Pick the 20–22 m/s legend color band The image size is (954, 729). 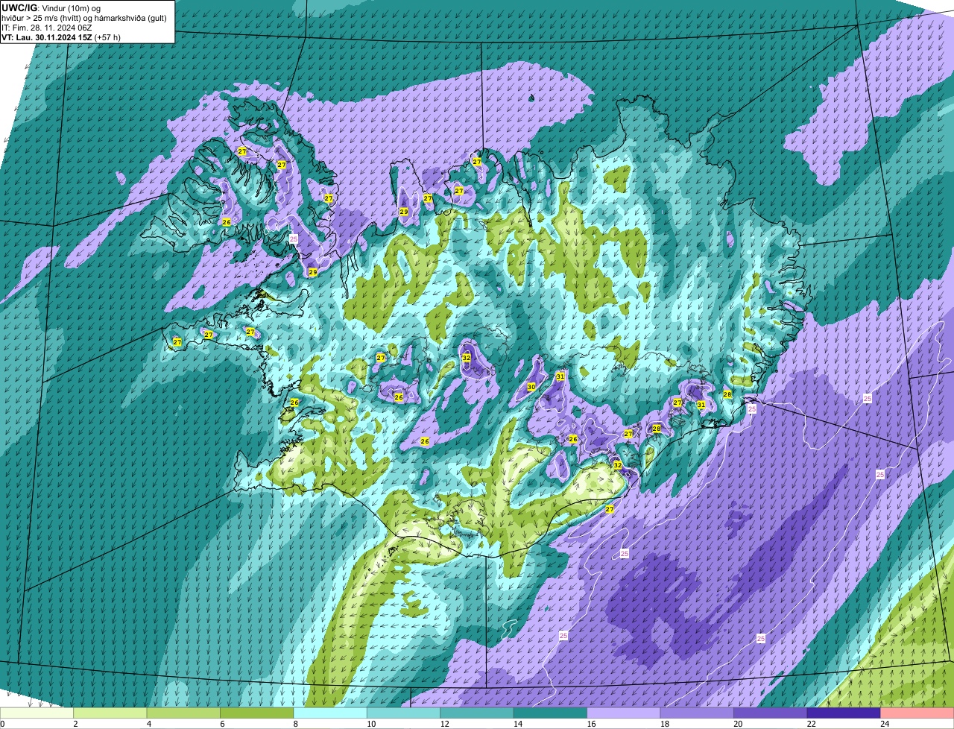(771, 713)
